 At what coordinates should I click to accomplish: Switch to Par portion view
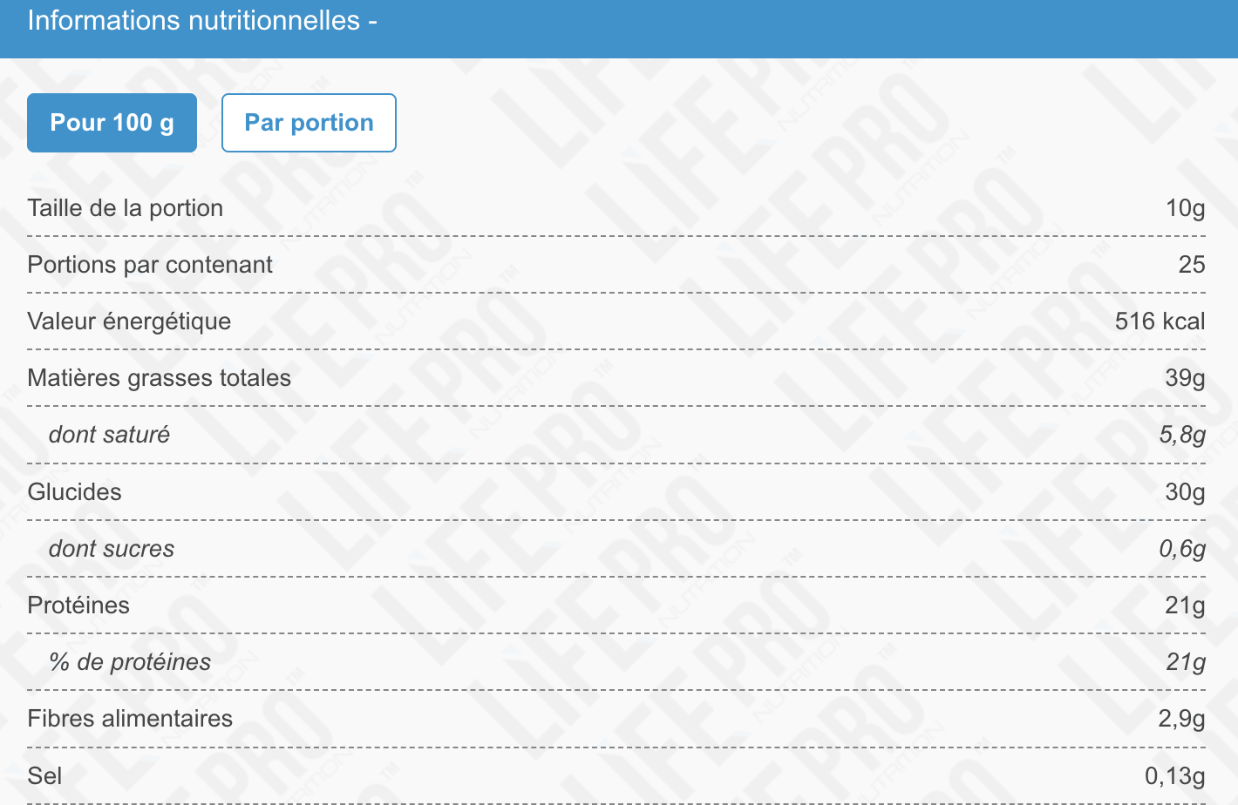click(x=309, y=123)
